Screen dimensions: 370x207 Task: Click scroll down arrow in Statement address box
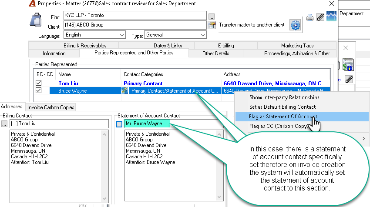click(x=219, y=197)
